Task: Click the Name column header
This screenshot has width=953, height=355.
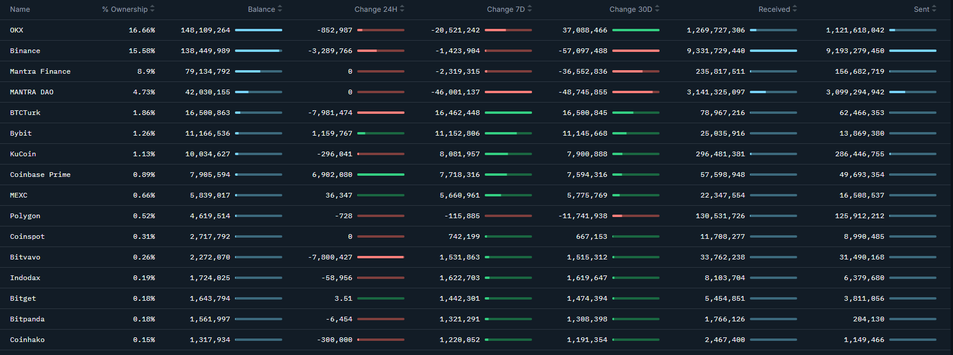Action: [x=20, y=9]
